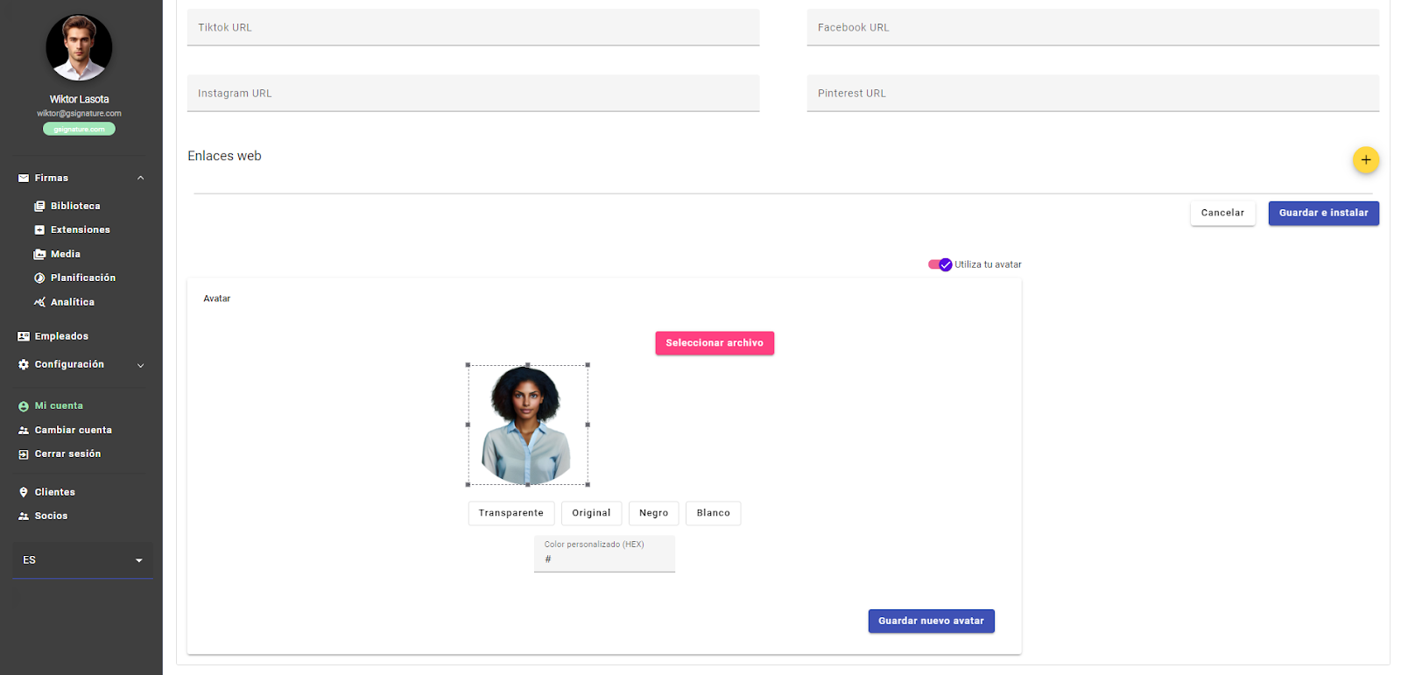
Task: Open the Analítica page
Action: point(73,302)
